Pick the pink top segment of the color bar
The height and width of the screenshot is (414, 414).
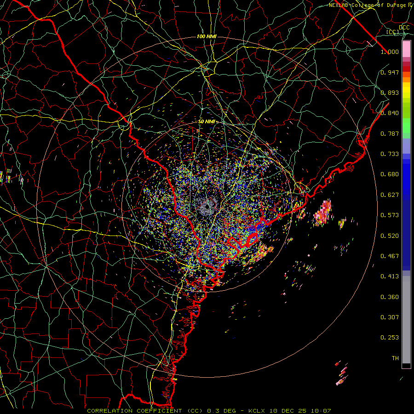pyautogui.click(x=406, y=49)
